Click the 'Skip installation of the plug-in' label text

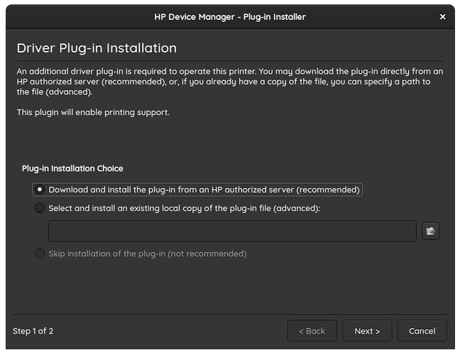point(148,253)
